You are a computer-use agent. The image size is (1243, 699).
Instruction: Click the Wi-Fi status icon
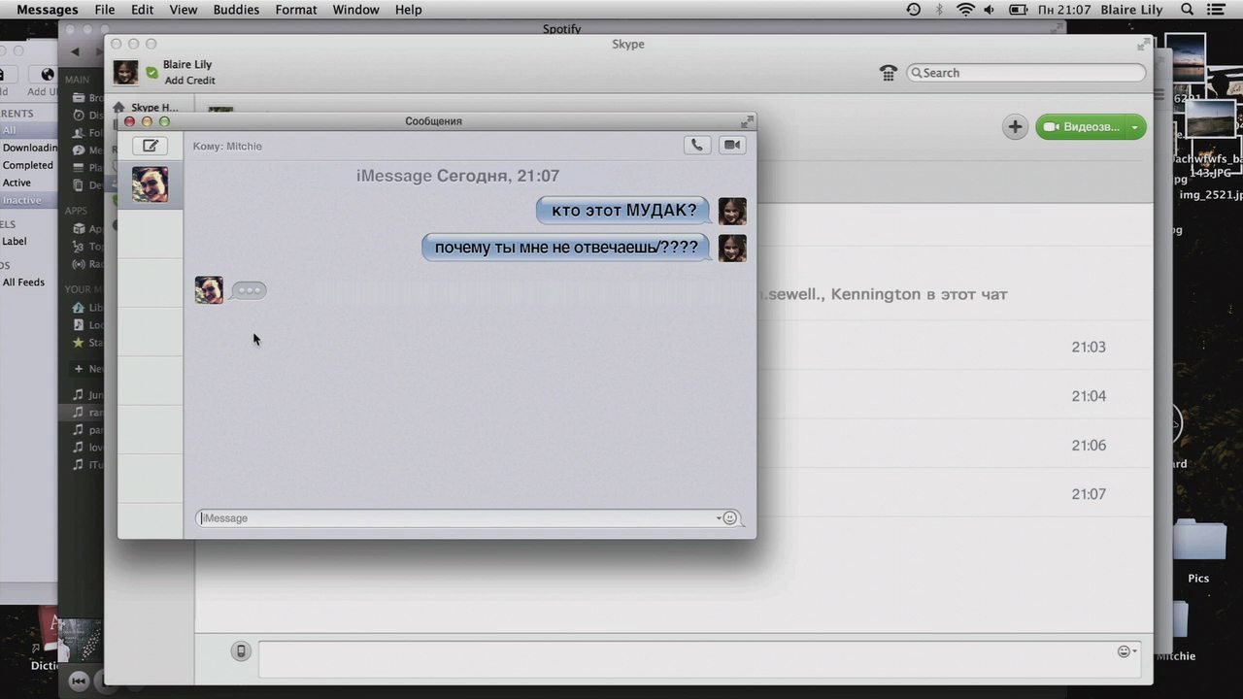(x=964, y=10)
